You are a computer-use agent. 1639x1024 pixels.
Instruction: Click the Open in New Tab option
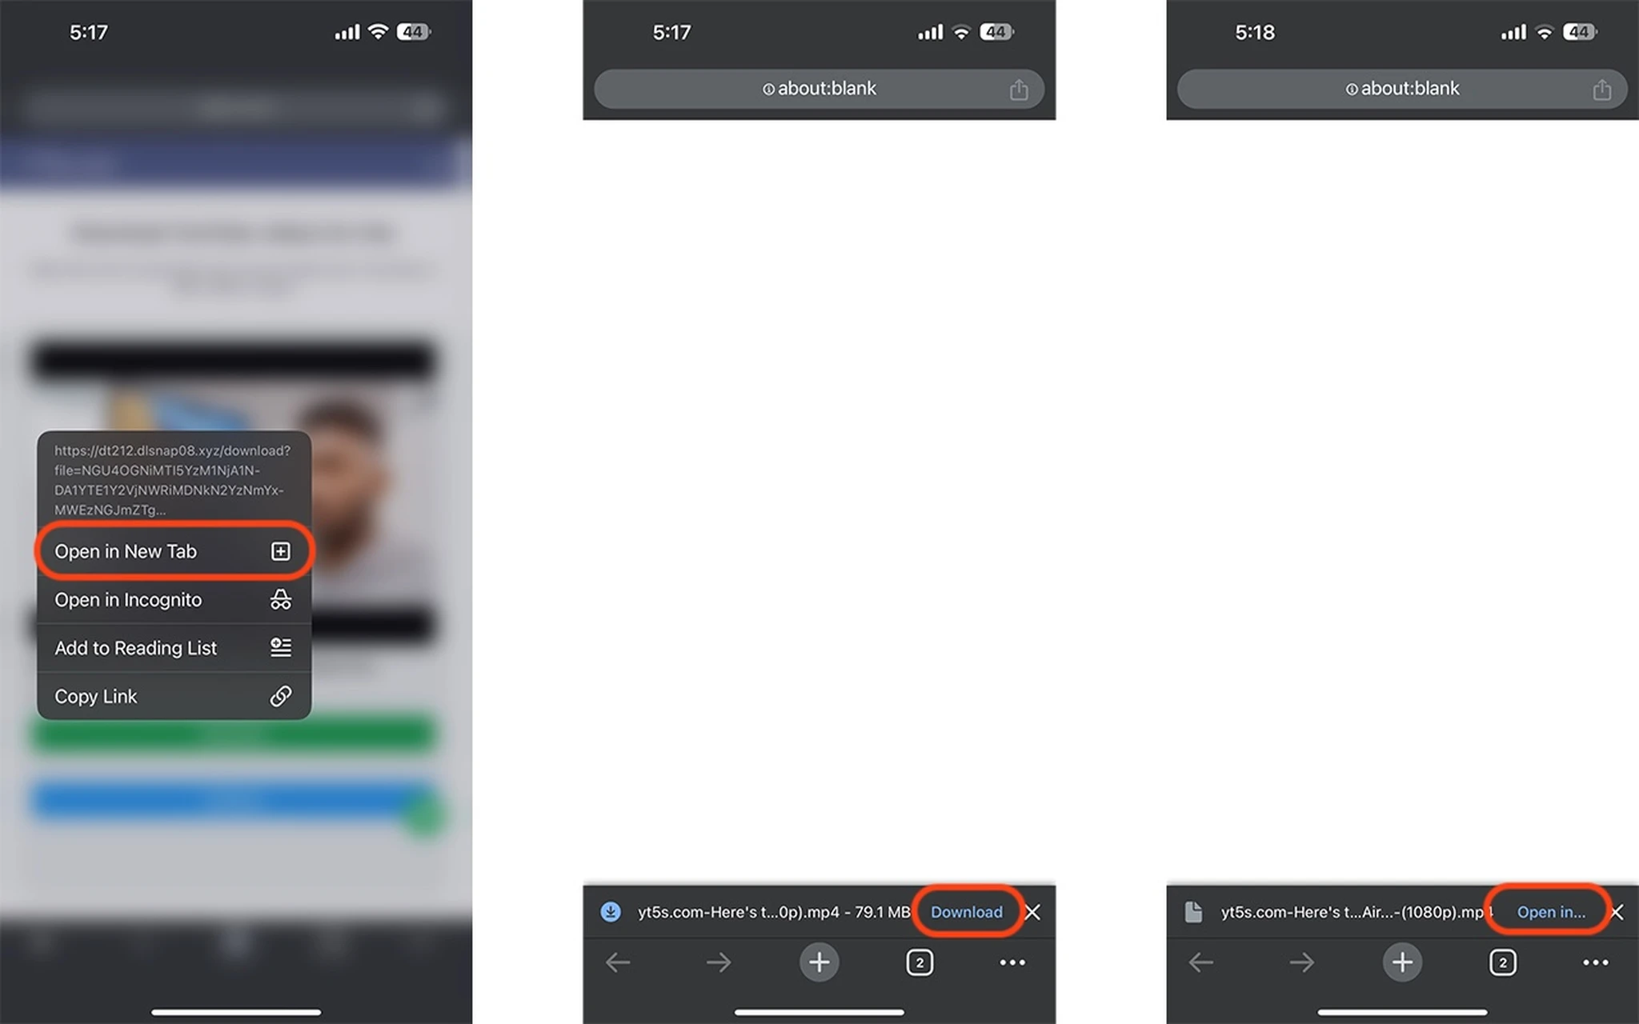(x=171, y=551)
